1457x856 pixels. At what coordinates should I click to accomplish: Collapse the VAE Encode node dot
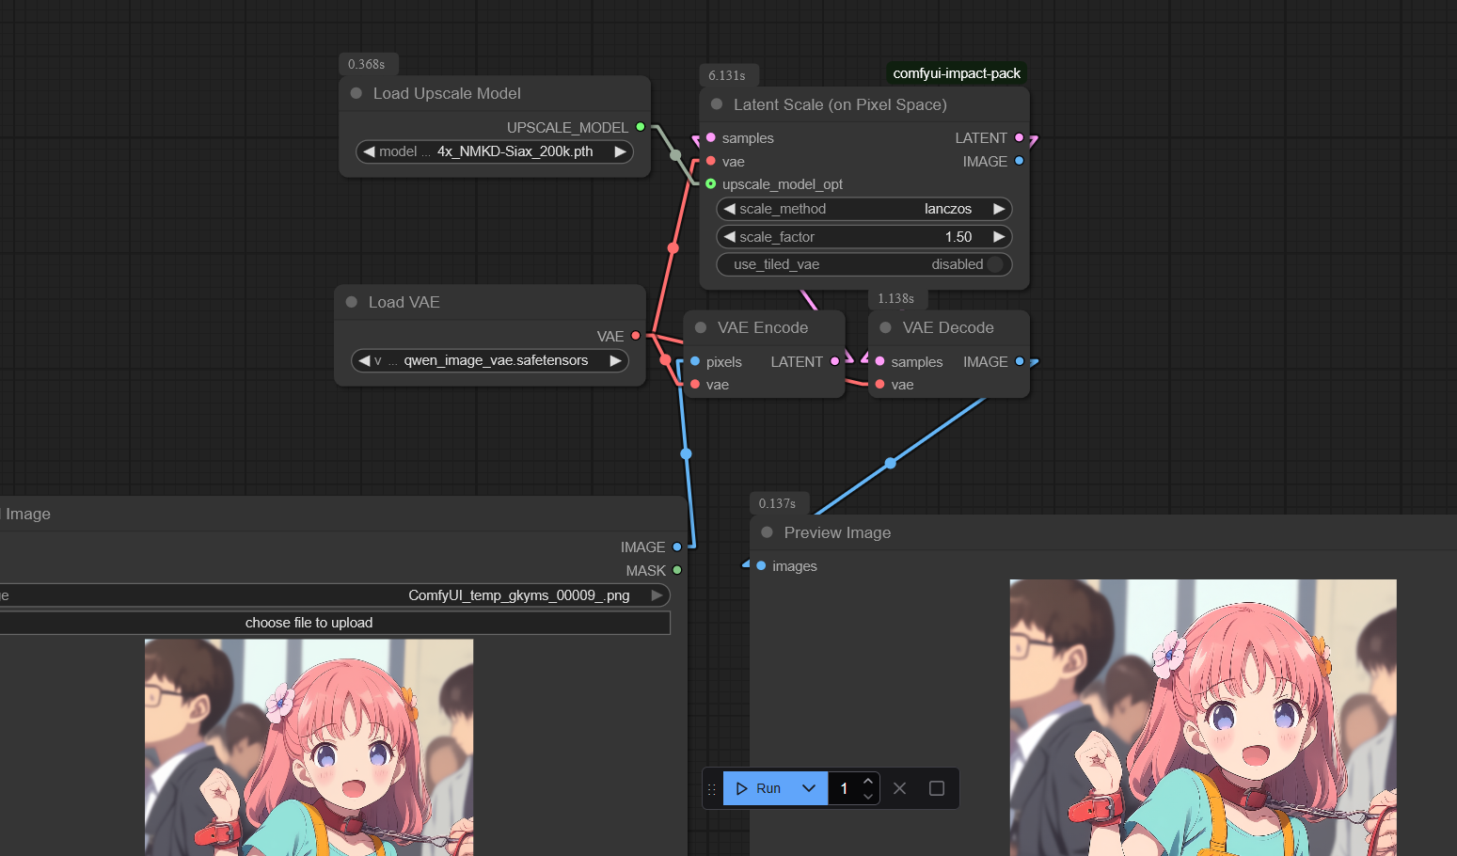coord(701,327)
